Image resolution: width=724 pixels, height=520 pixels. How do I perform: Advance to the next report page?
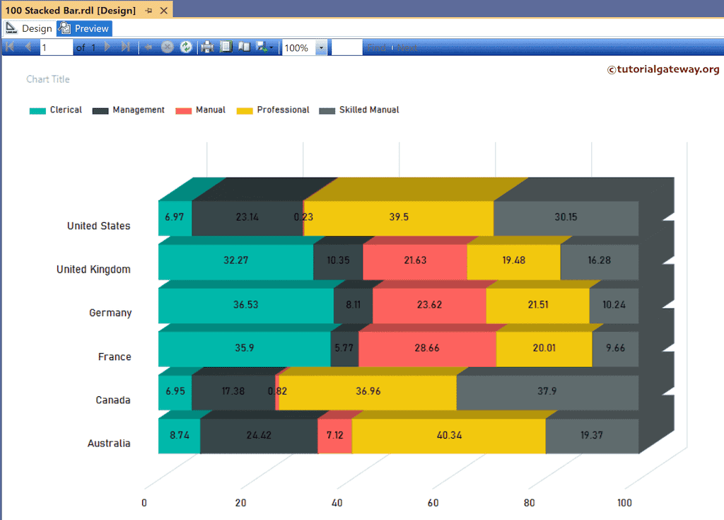click(x=107, y=47)
